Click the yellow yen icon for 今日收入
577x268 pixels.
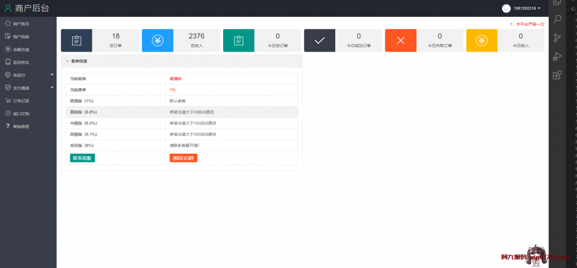tap(482, 40)
